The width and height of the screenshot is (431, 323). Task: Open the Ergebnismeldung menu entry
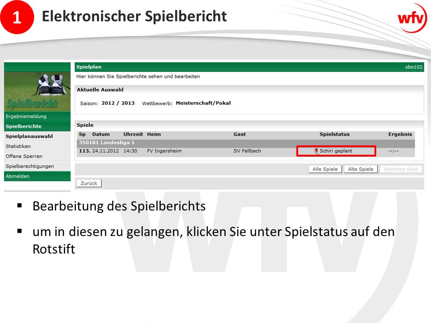click(37, 116)
